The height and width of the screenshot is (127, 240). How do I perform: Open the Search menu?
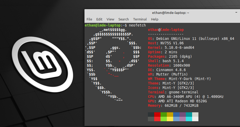(123, 19)
